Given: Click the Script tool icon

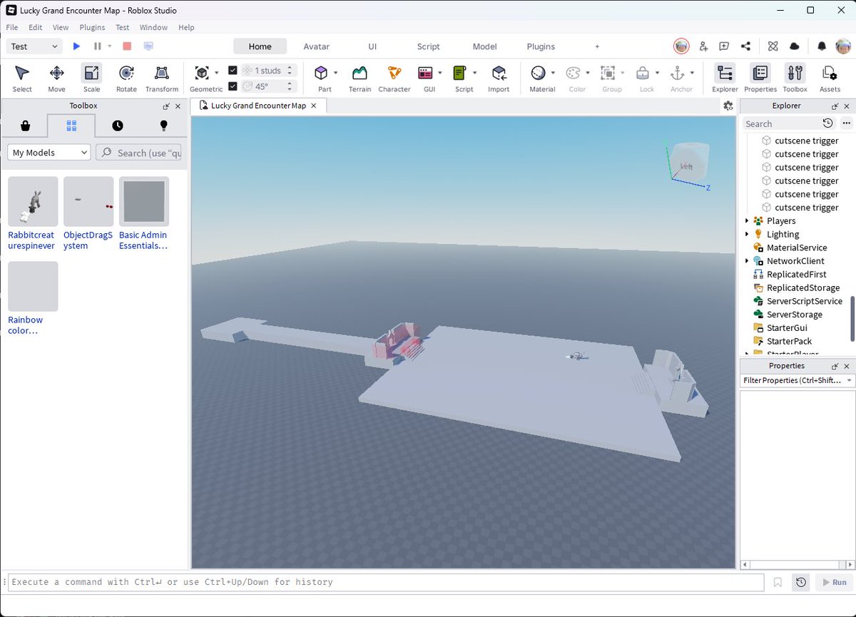Looking at the screenshot, I should pyautogui.click(x=460, y=73).
